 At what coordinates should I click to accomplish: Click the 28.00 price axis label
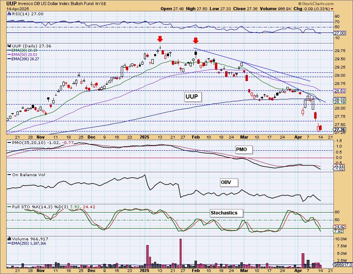click(340, 108)
